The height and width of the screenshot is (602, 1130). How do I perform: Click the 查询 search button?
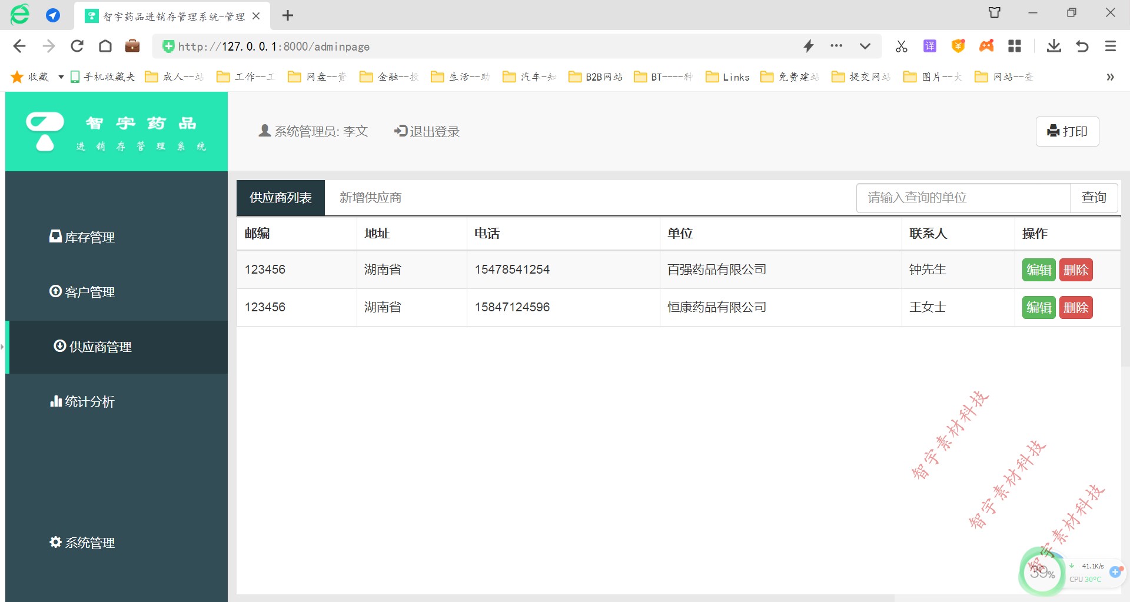[x=1094, y=198]
